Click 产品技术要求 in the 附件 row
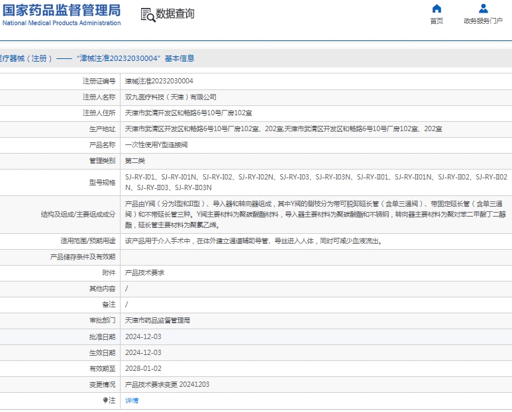 pos(144,272)
